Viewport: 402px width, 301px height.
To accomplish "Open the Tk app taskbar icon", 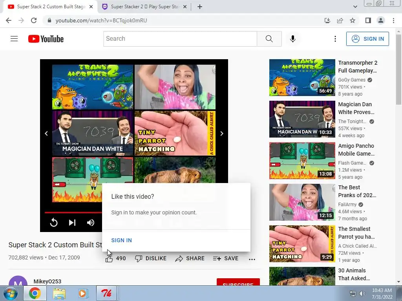I will pos(106,293).
